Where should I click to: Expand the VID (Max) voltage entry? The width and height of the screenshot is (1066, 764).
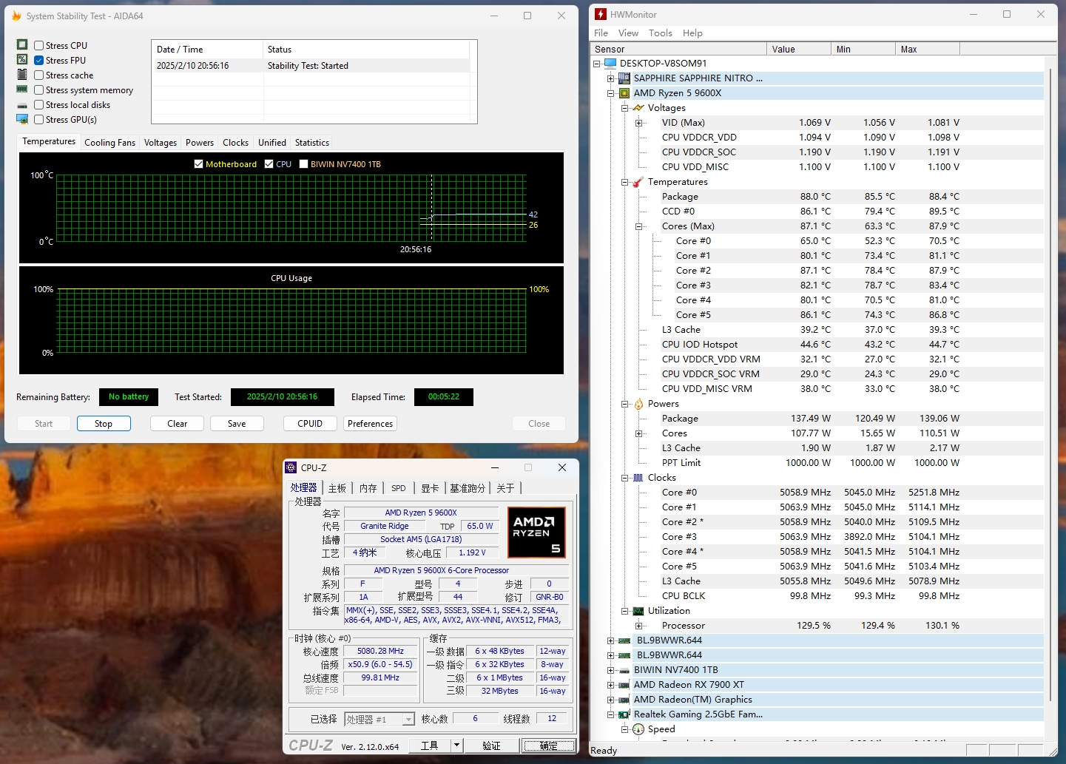pos(638,123)
